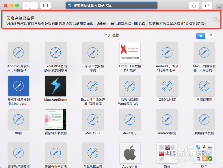Open Excel常用函数详解_百度文库 bookmark
The height and width of the screenshot is (168, 223).
[93, 91]
